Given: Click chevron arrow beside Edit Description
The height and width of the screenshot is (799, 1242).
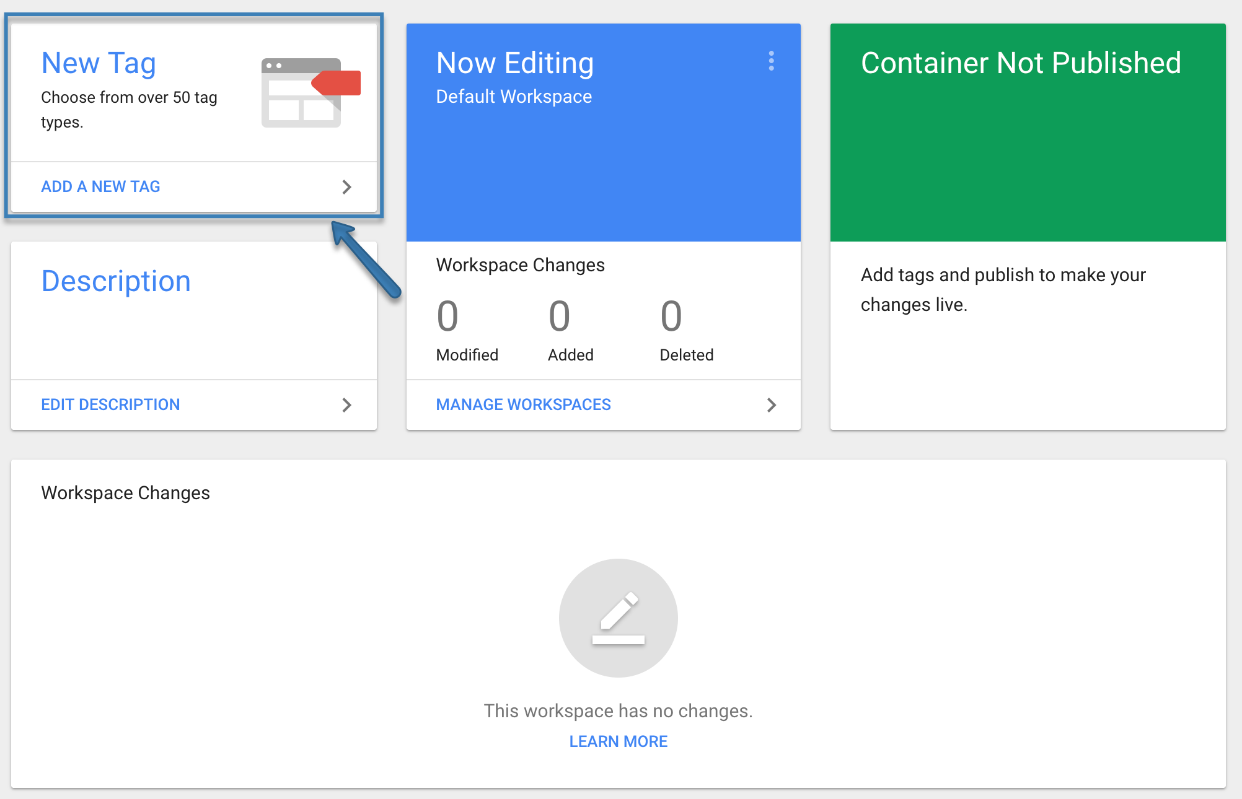Looking at the screenshot, I should [346, 405].
